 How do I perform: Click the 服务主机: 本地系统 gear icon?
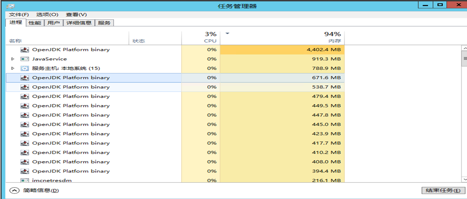click(25, 68)
